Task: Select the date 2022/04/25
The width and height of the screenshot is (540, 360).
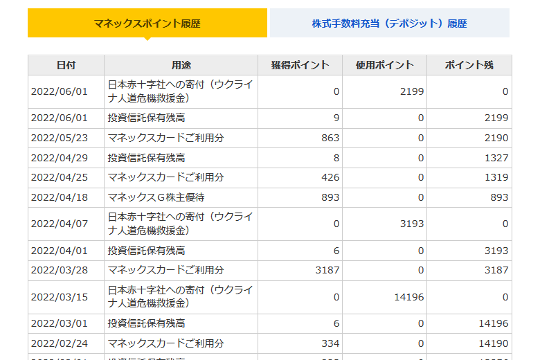Action: coord(60,177)
